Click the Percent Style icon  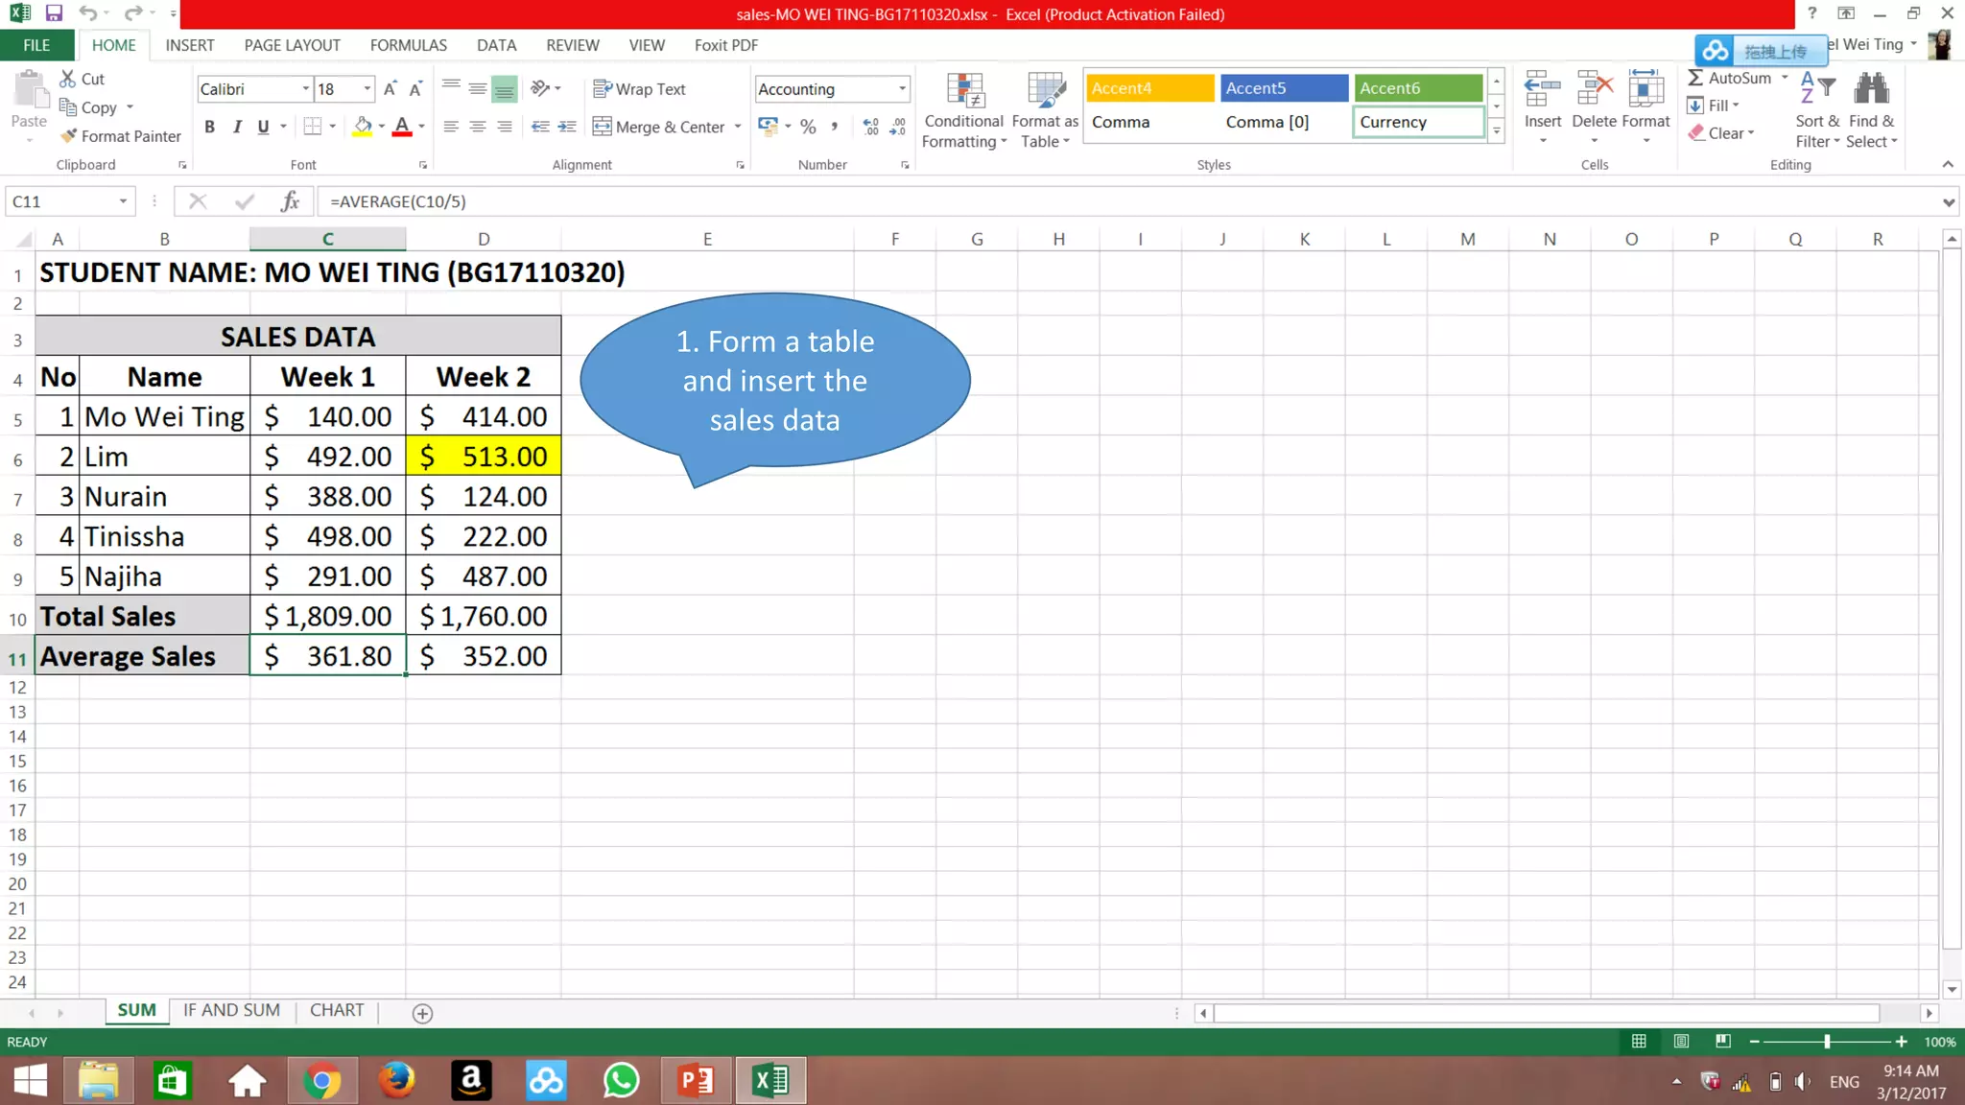(808, 127)
